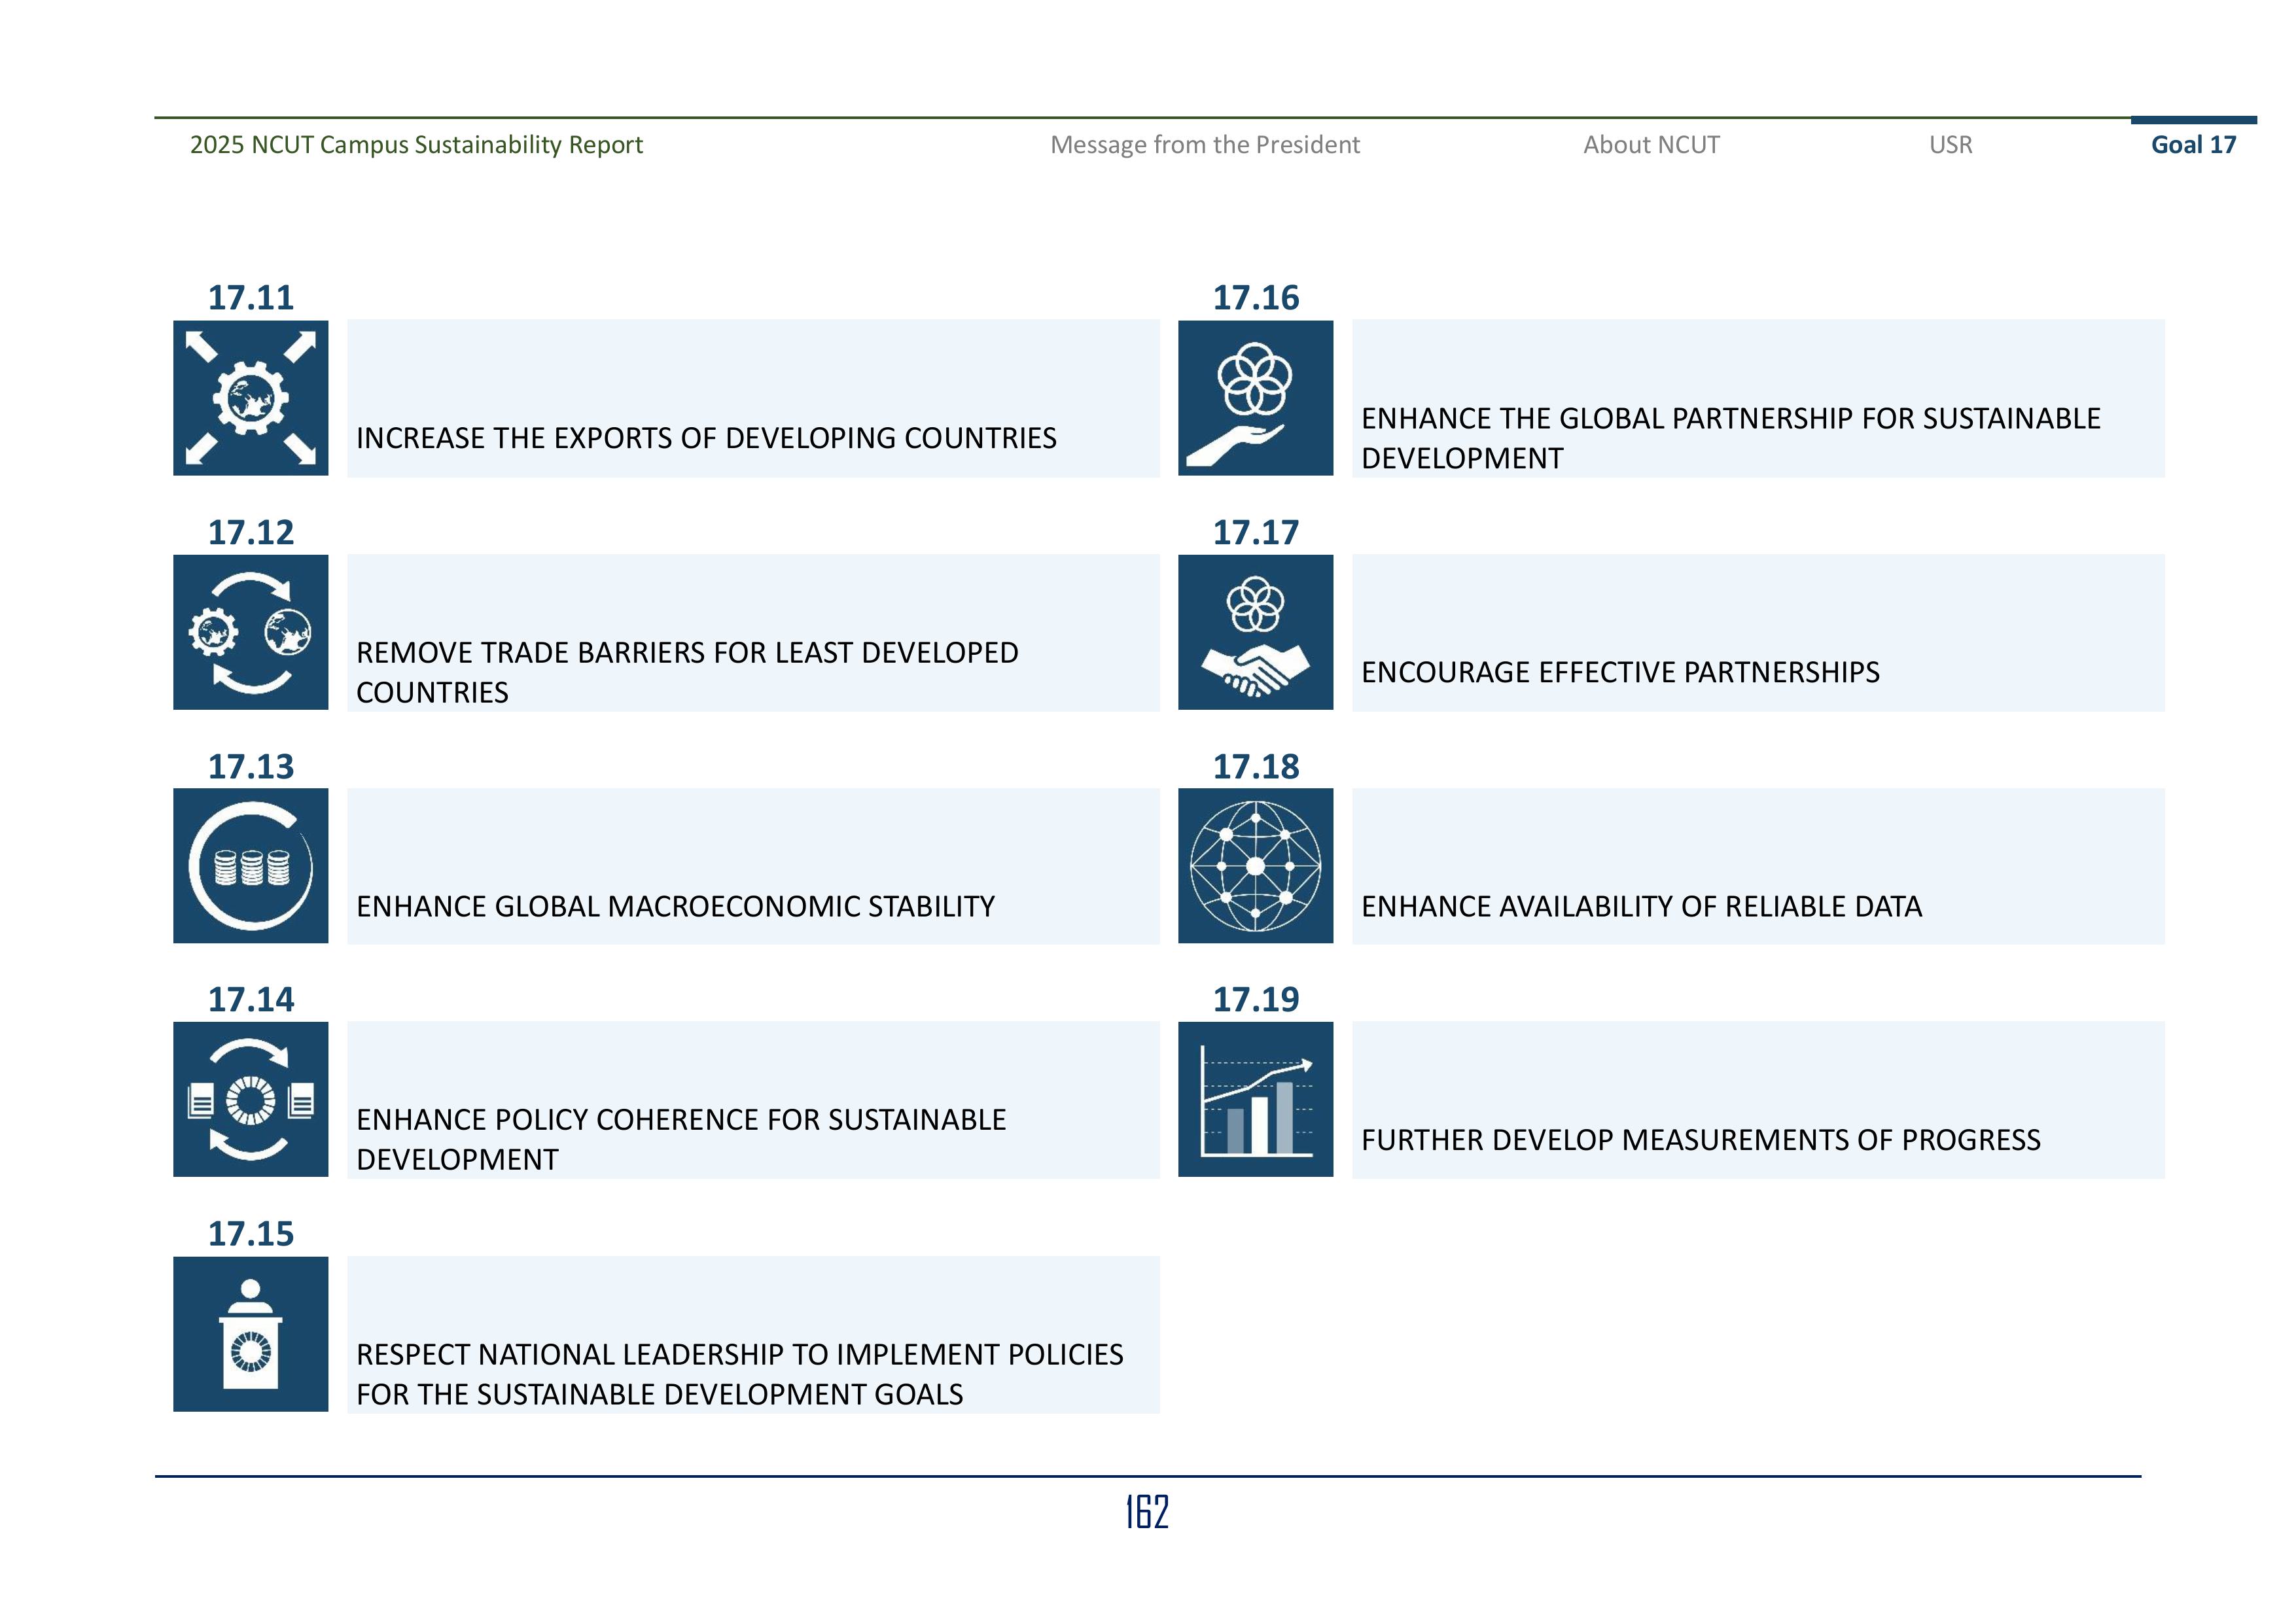Click the 17.19 target number heading
The height and width of the screenshot is (1623, 2296).
(1258, 999)
